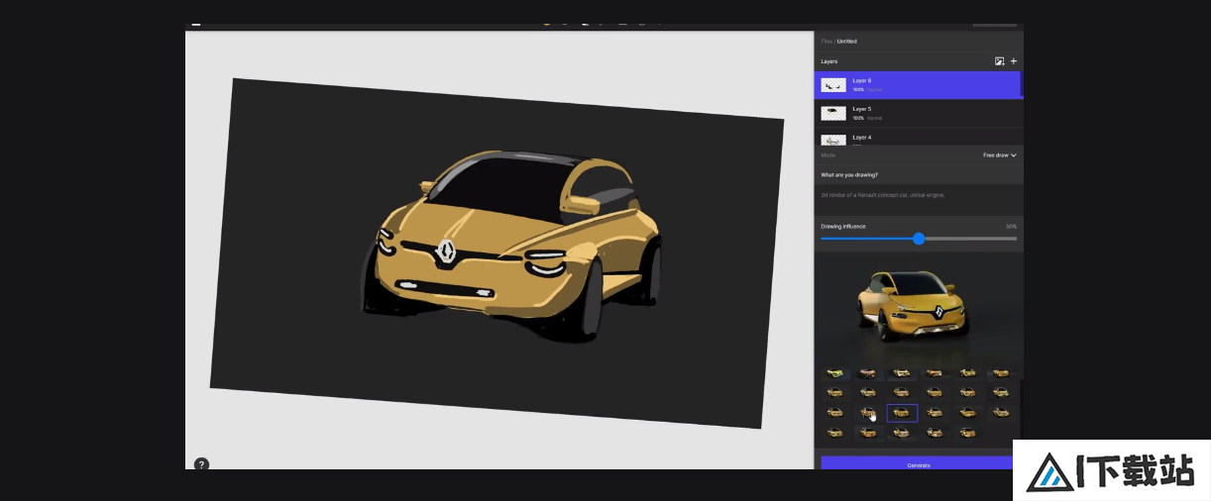Click the Files breadcrumb link

(826, 42)
